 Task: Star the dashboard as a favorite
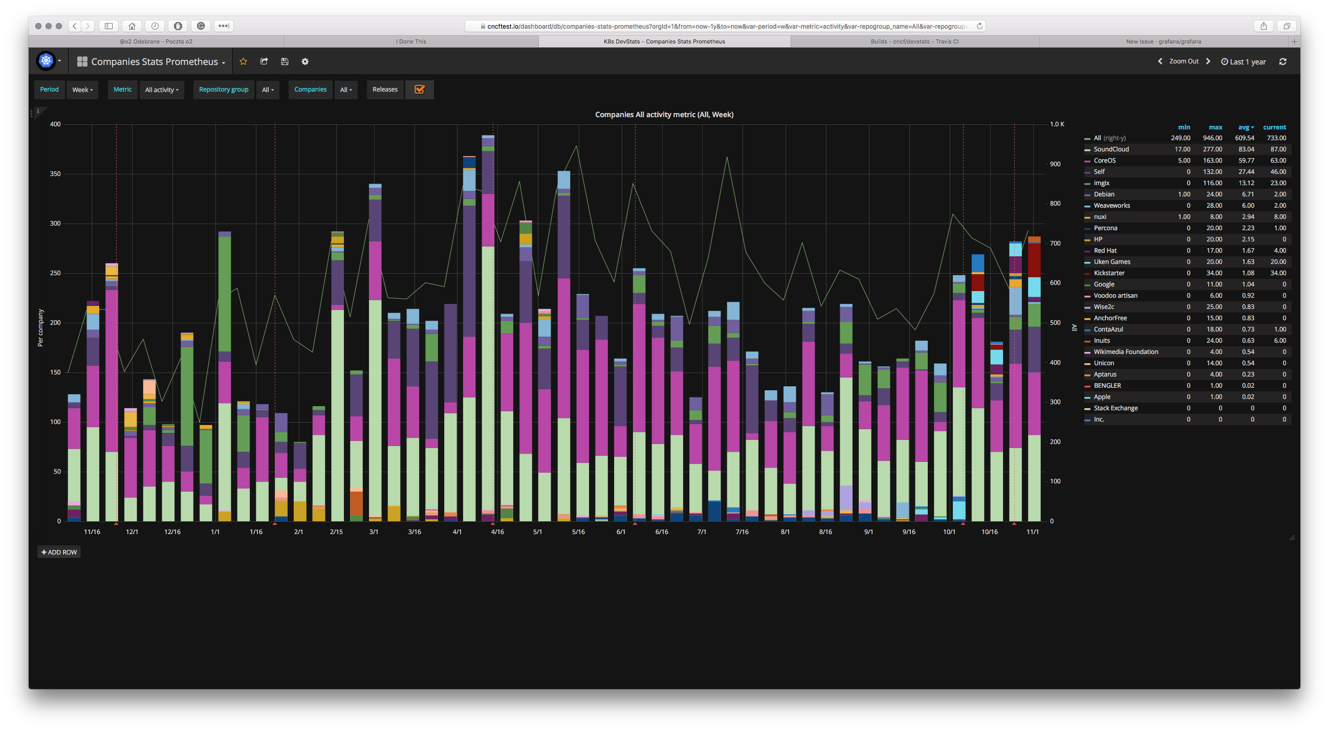[243, 61]
